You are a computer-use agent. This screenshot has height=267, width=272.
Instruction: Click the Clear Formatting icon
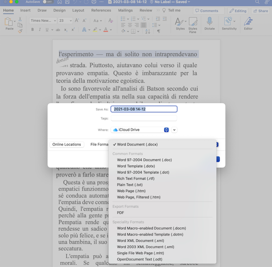(111, 20)
